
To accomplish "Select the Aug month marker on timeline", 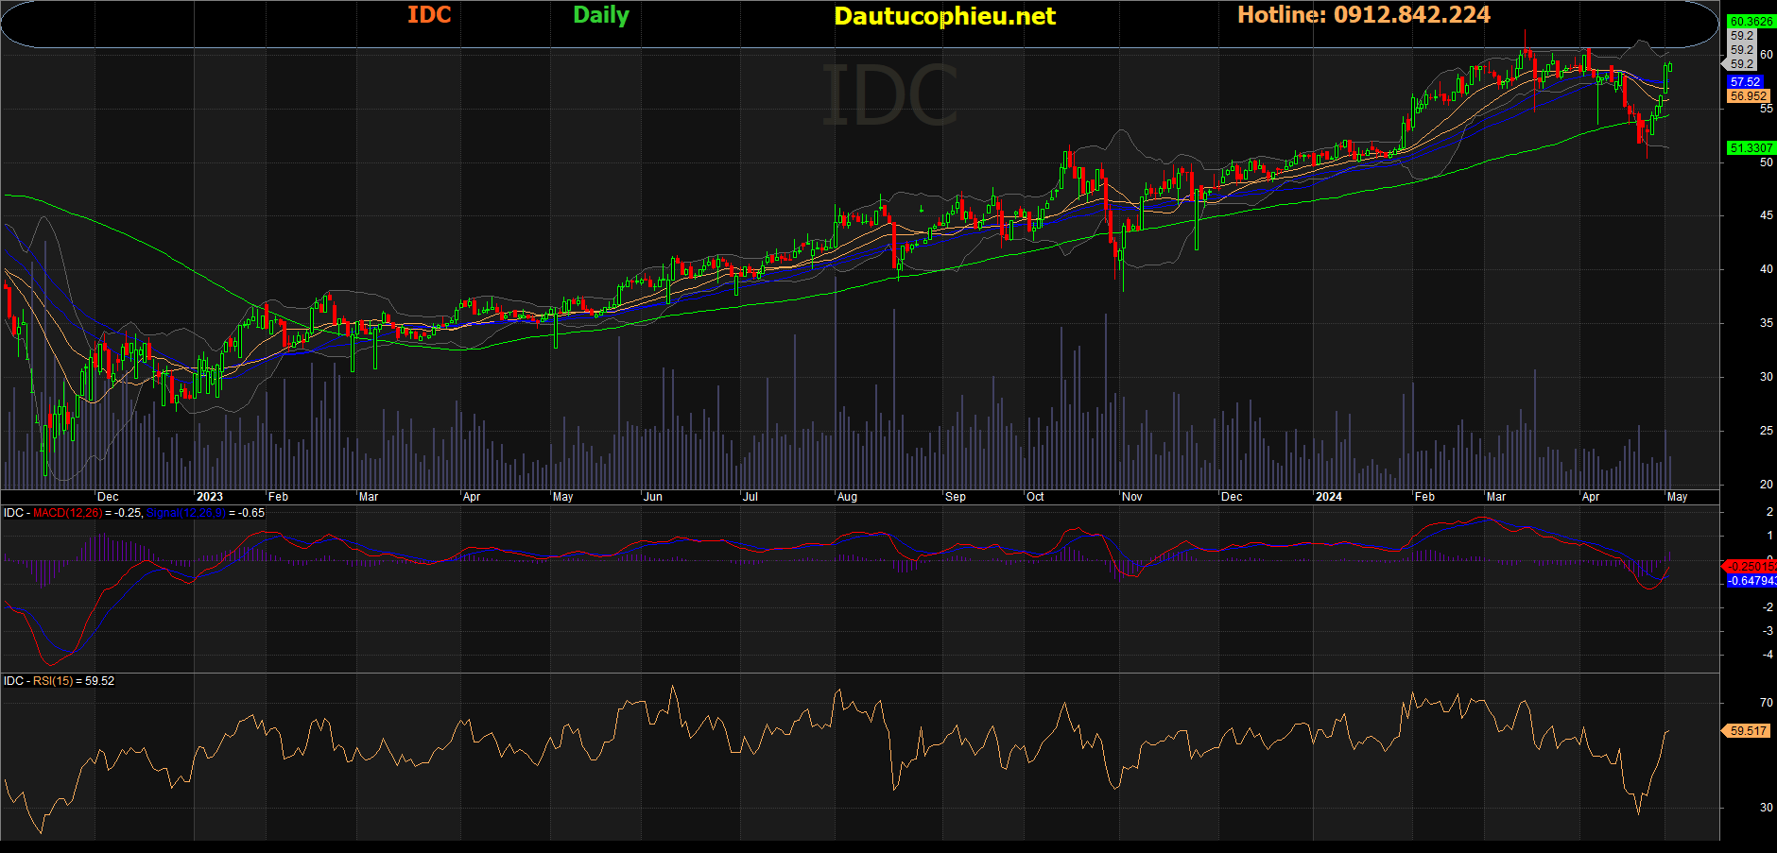I will (x=847, y=497).
